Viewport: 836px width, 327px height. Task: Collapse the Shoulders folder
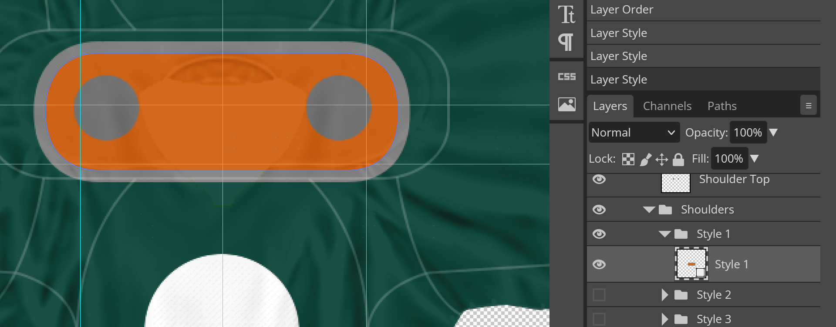point(649,210)
